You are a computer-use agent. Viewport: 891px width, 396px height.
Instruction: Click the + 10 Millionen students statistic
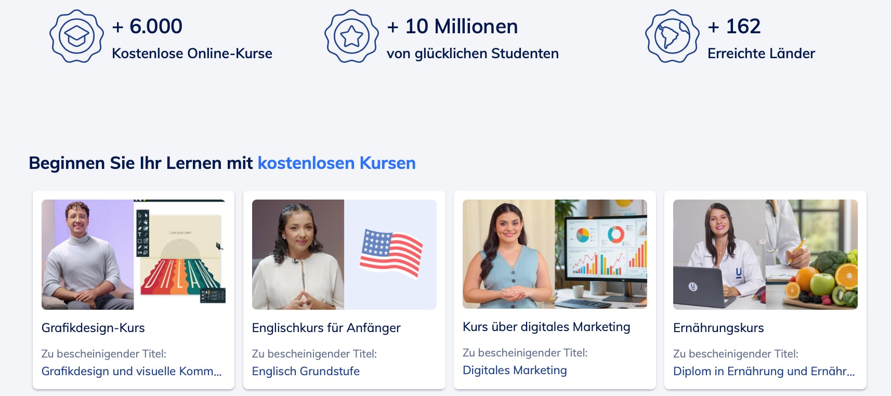pos(473,38)
